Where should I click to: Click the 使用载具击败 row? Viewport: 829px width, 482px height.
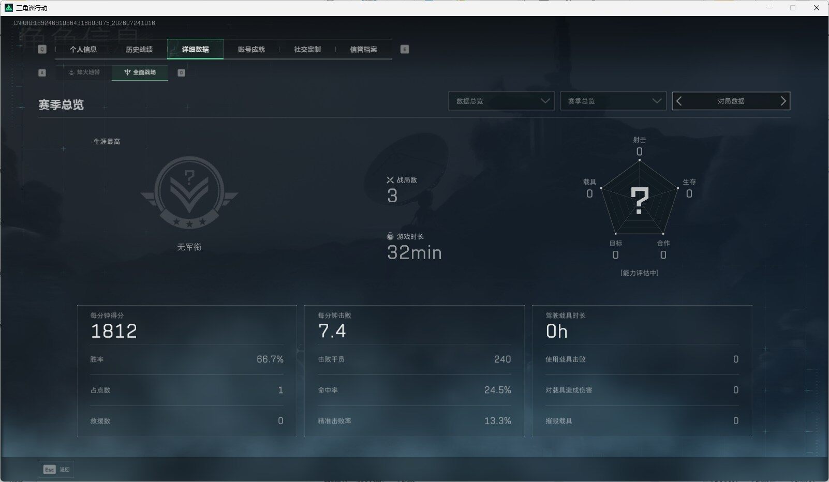point(642,359)
